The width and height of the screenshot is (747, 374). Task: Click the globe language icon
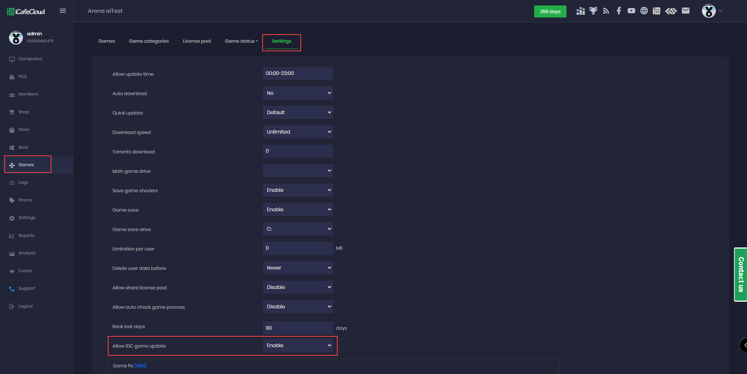click(x=644, y=11)
